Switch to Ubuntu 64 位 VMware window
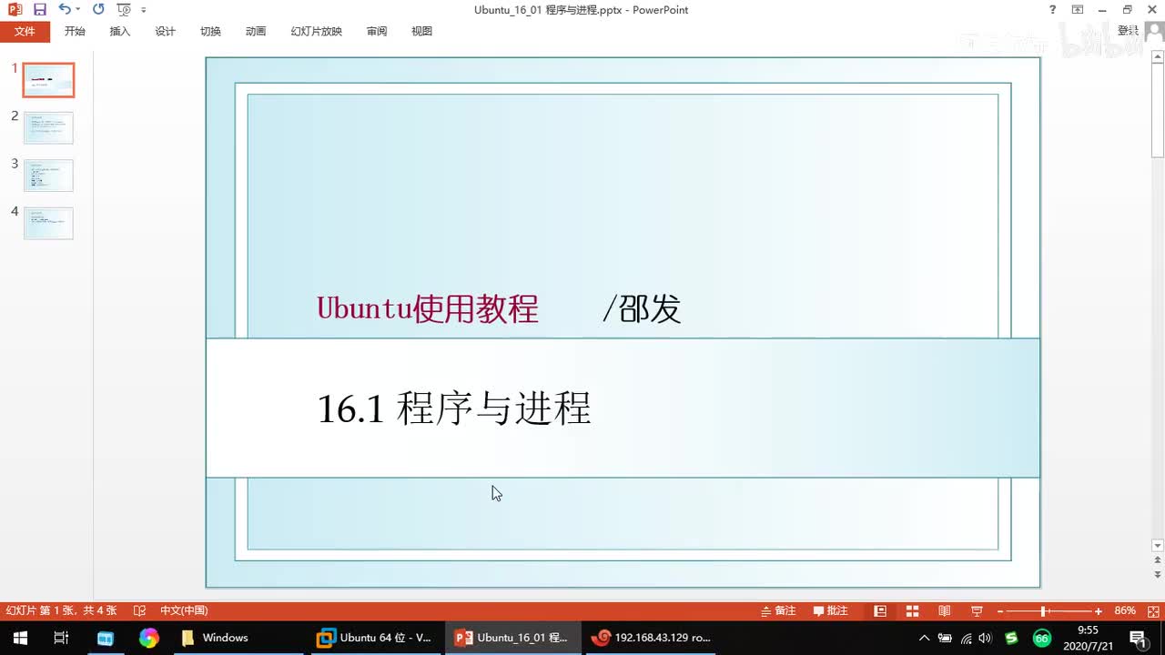The image size is (1165, 655). click(x=374, y=638)
